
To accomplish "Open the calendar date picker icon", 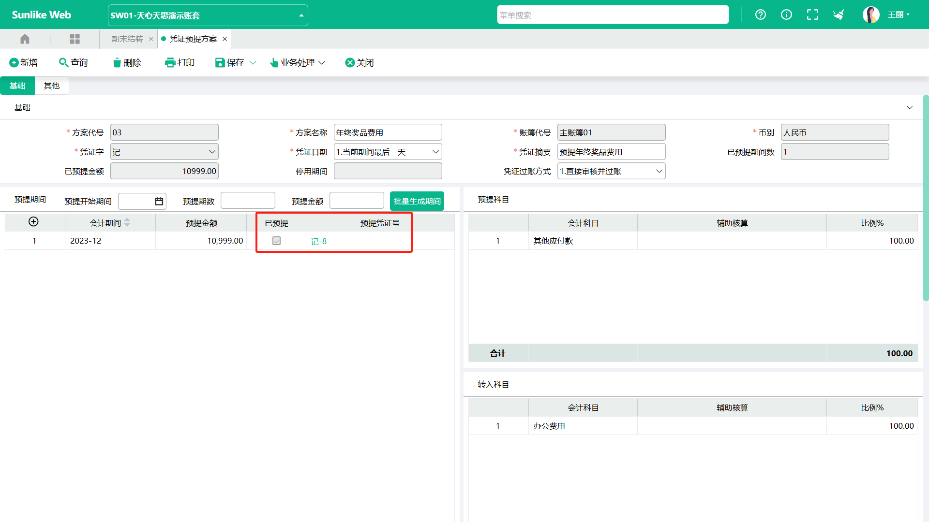I will (x=159, y=201).
